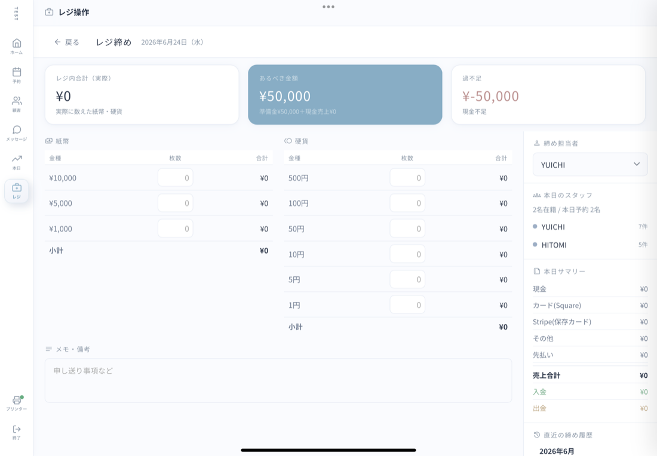Click the 先払い summary row

(590, 355)
